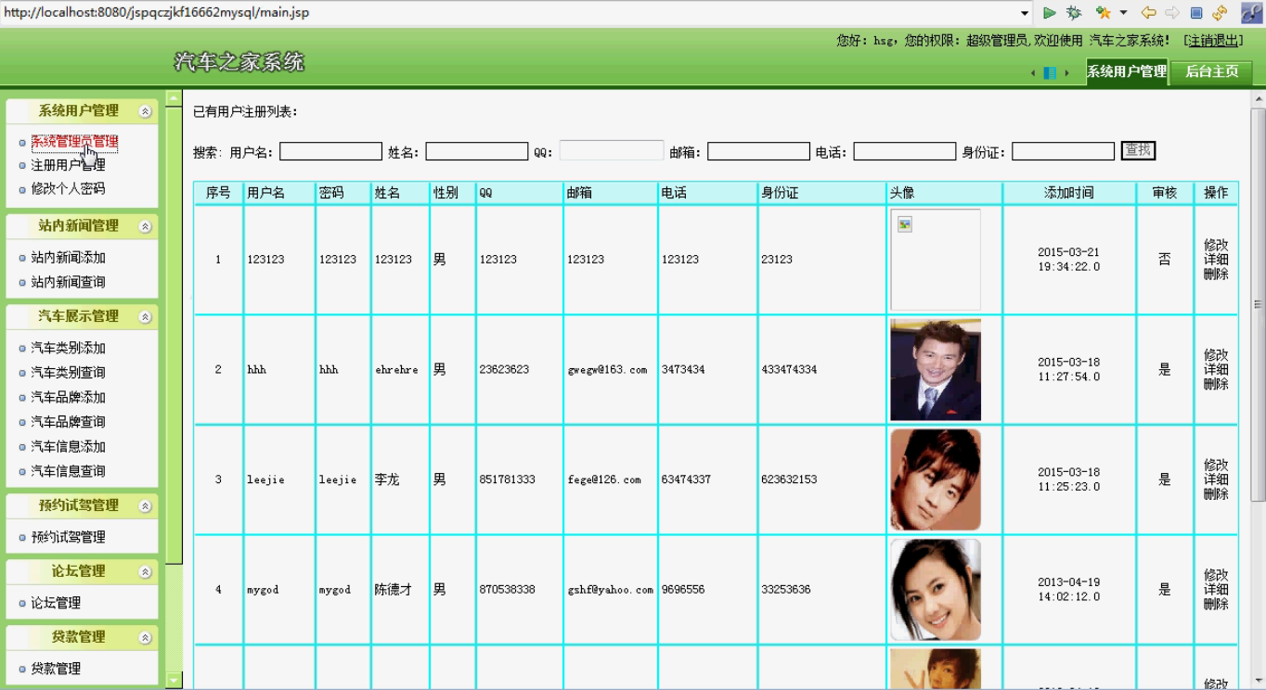
Task: Click email cell gwegw@163.com
Action: click(607, 370)
